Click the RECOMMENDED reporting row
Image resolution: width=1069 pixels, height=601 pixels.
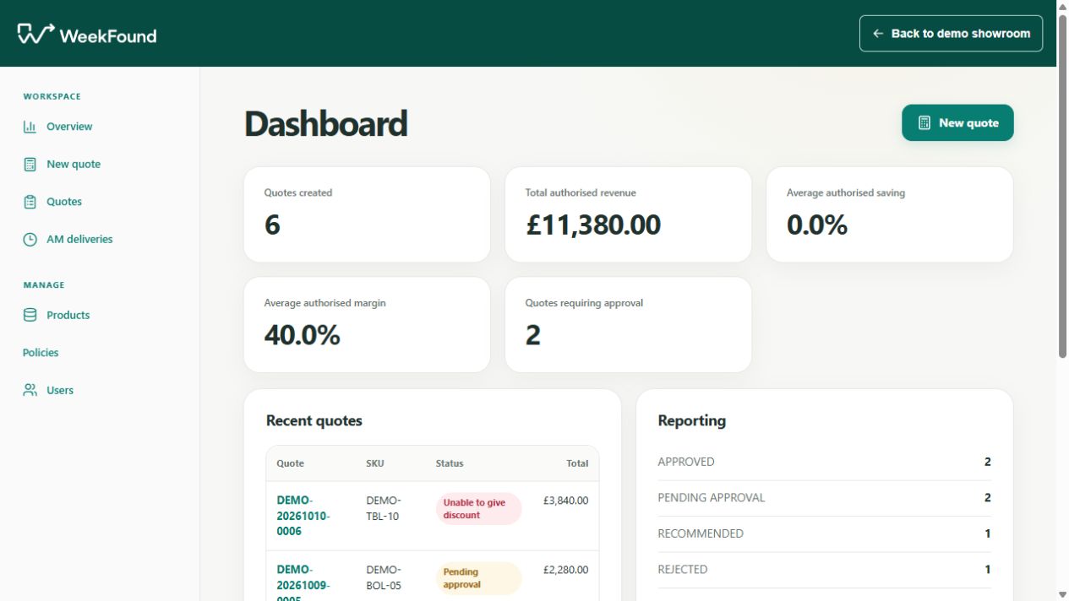point(824,533)
